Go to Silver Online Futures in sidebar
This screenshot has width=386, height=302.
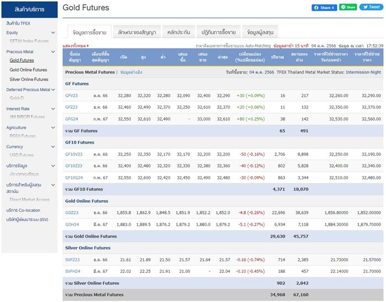point(29,80)
